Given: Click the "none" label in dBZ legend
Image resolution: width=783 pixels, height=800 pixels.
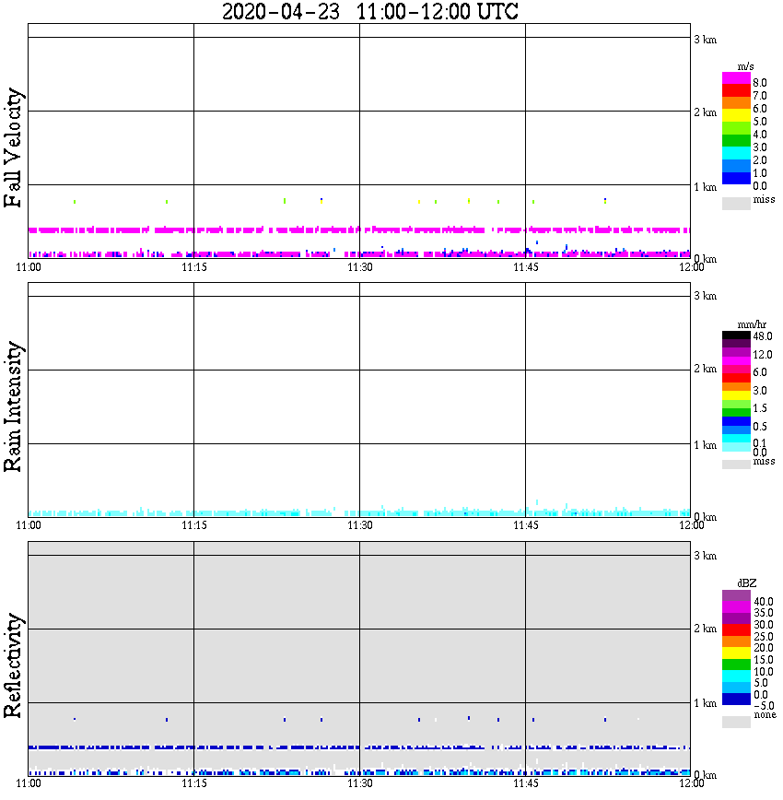Looking at the screenshot, I should pyautogui.click(x=765, y=715).
